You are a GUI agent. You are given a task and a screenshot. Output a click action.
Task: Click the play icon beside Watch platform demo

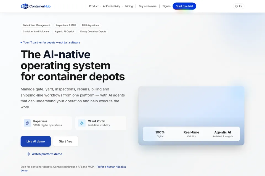28,154
